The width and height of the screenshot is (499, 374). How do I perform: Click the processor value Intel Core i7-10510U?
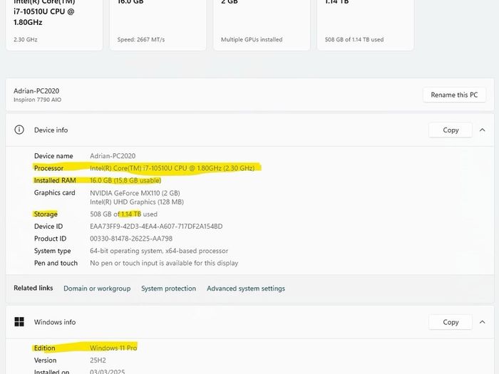tap(173, 168)
